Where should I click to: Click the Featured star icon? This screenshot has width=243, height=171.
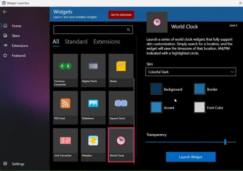pos(5,55)
